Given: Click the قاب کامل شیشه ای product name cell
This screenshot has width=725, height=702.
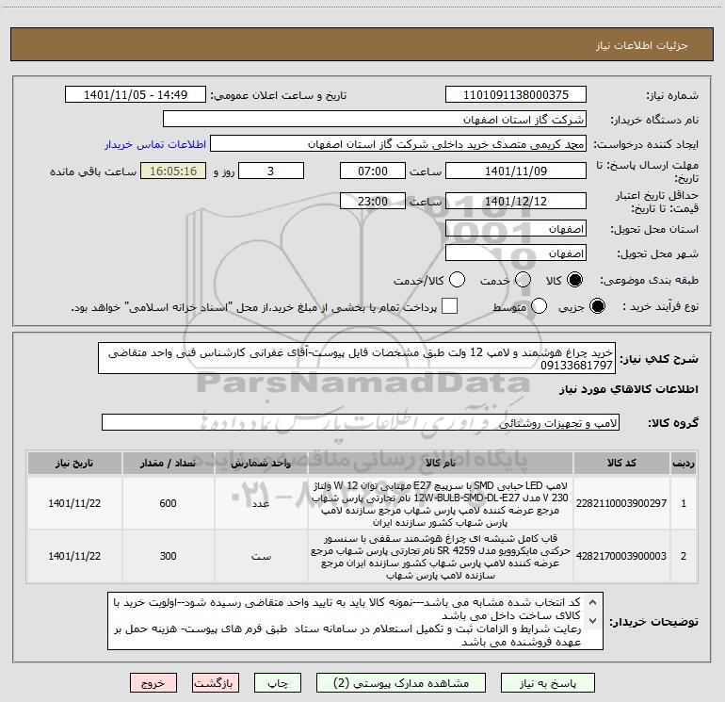Looking at the screenshot, I should pyautogui.click(x=441, y=557).
